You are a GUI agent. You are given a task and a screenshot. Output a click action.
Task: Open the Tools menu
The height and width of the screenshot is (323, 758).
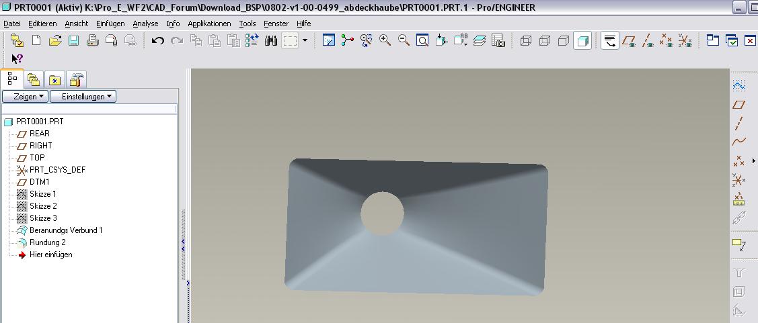click(x=248, y=24)
